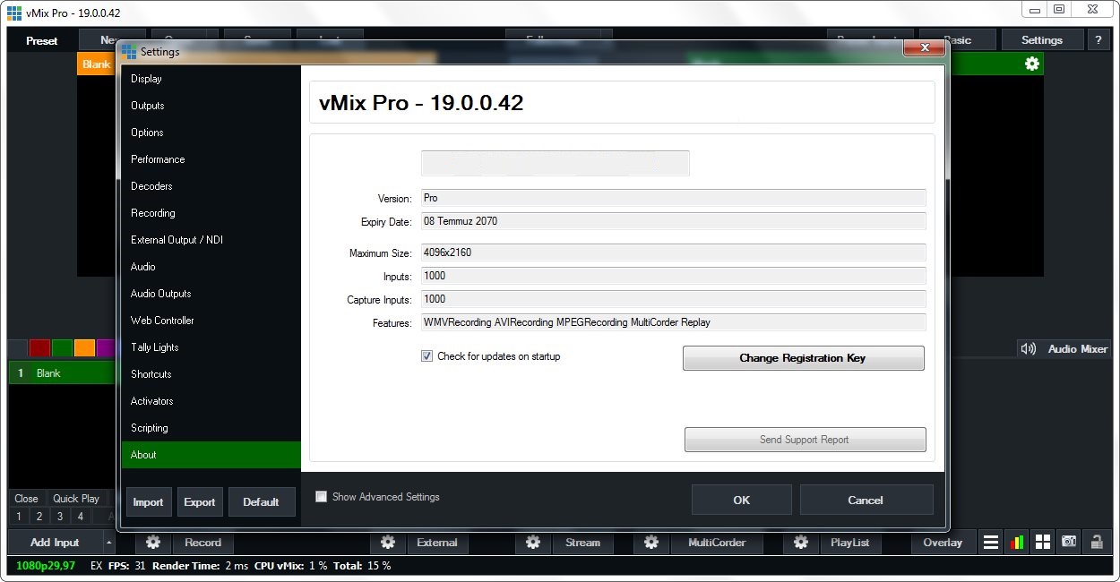The height and width of the screenshot is (582, 1120).
Task: Reset settings with Default button
Action: coord(261,502)
